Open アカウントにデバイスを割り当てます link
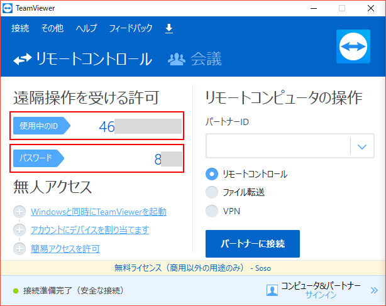The width and height of the screenshot is (386, 306). click(90, 230)
